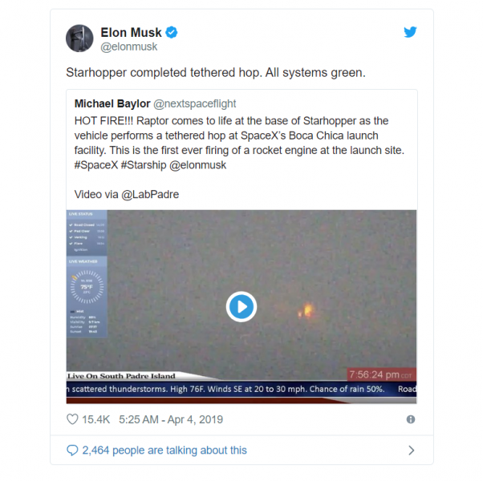Open '2,464 people are talking about this'

[164, 451]
